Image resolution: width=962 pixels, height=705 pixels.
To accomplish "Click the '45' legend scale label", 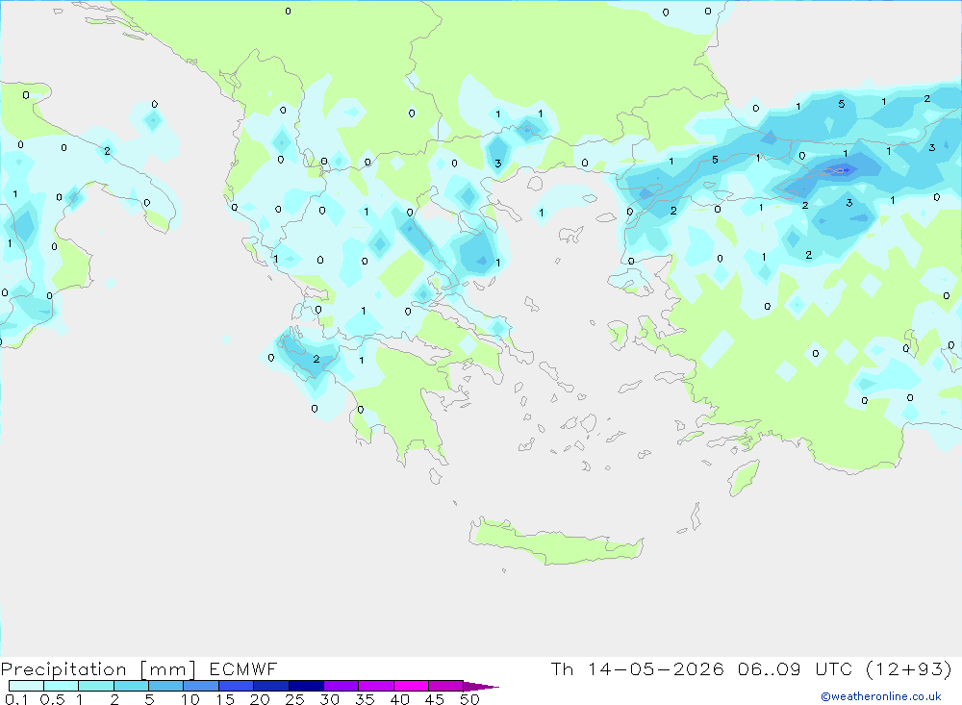I will 435,699.
